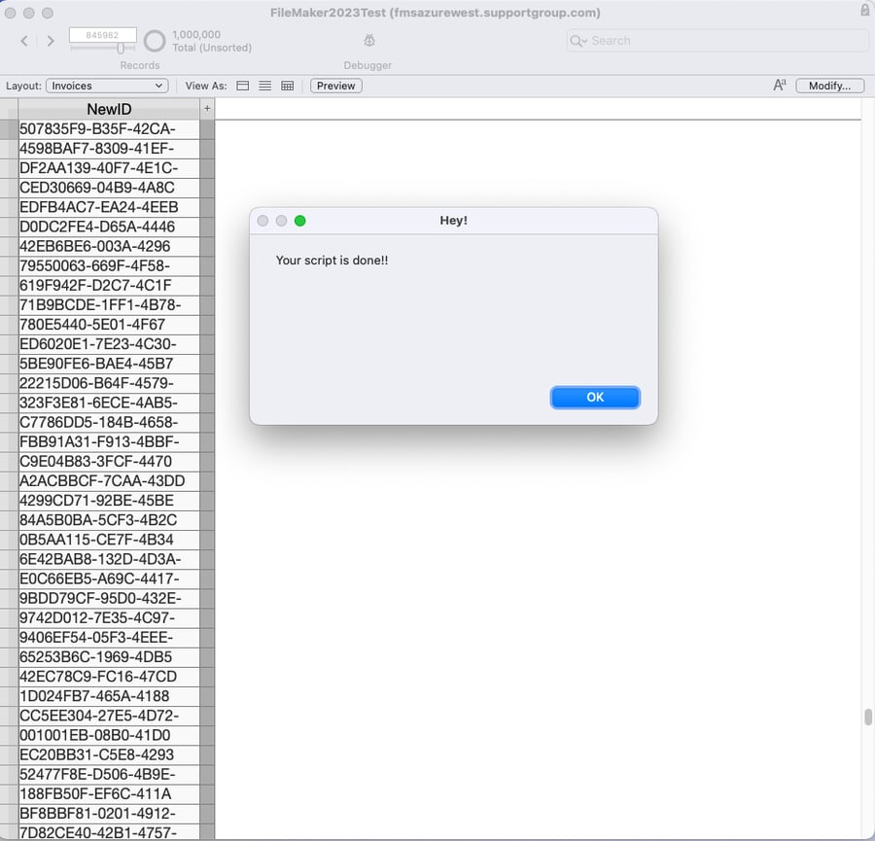Click the add field plus icon

206,109
